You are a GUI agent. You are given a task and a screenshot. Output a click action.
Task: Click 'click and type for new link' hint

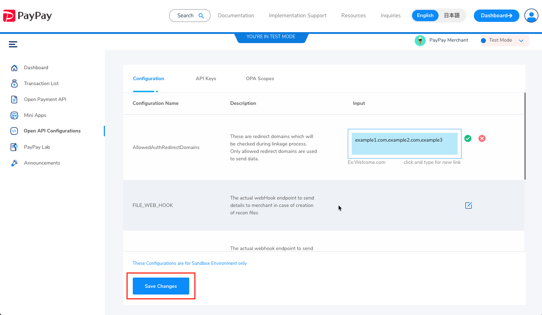pyautogui.click(x=432, y=162)
